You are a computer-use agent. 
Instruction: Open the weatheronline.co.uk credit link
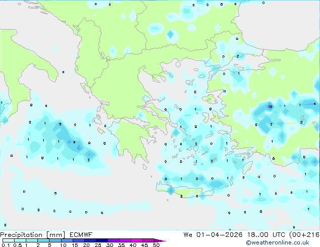(x=278, y=242)
